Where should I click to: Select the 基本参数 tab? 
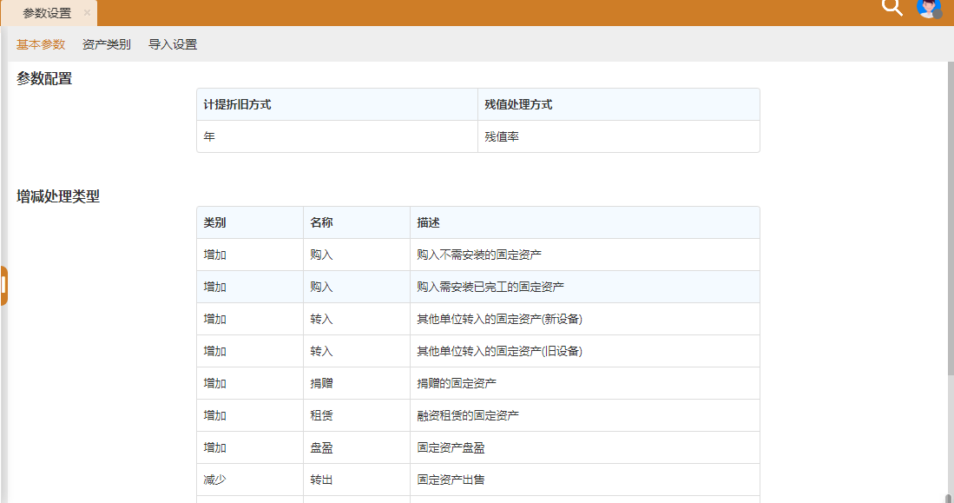(41, 44)
